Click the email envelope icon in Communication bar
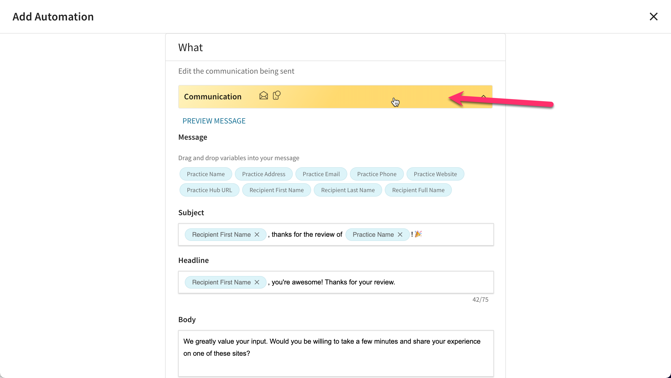The height and width of the screenshot is (378, 671). [263, 95]
